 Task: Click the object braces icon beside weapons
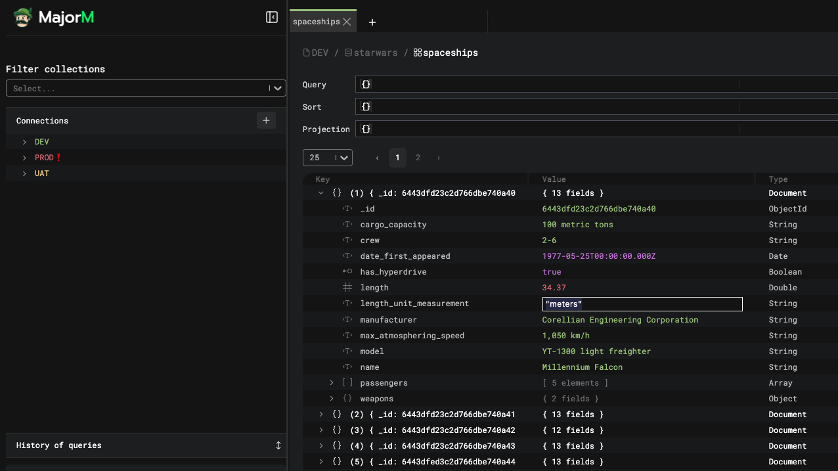347,399
